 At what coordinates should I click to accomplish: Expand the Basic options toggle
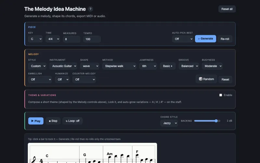(x=168, y=66)
